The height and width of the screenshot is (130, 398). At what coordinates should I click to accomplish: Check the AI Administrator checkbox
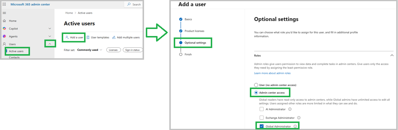(x=262, y=109)
